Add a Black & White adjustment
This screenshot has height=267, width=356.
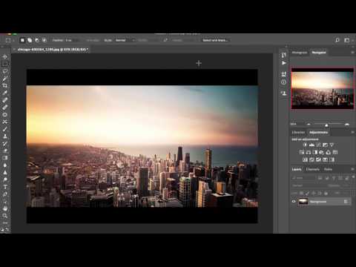click(315, 152)
